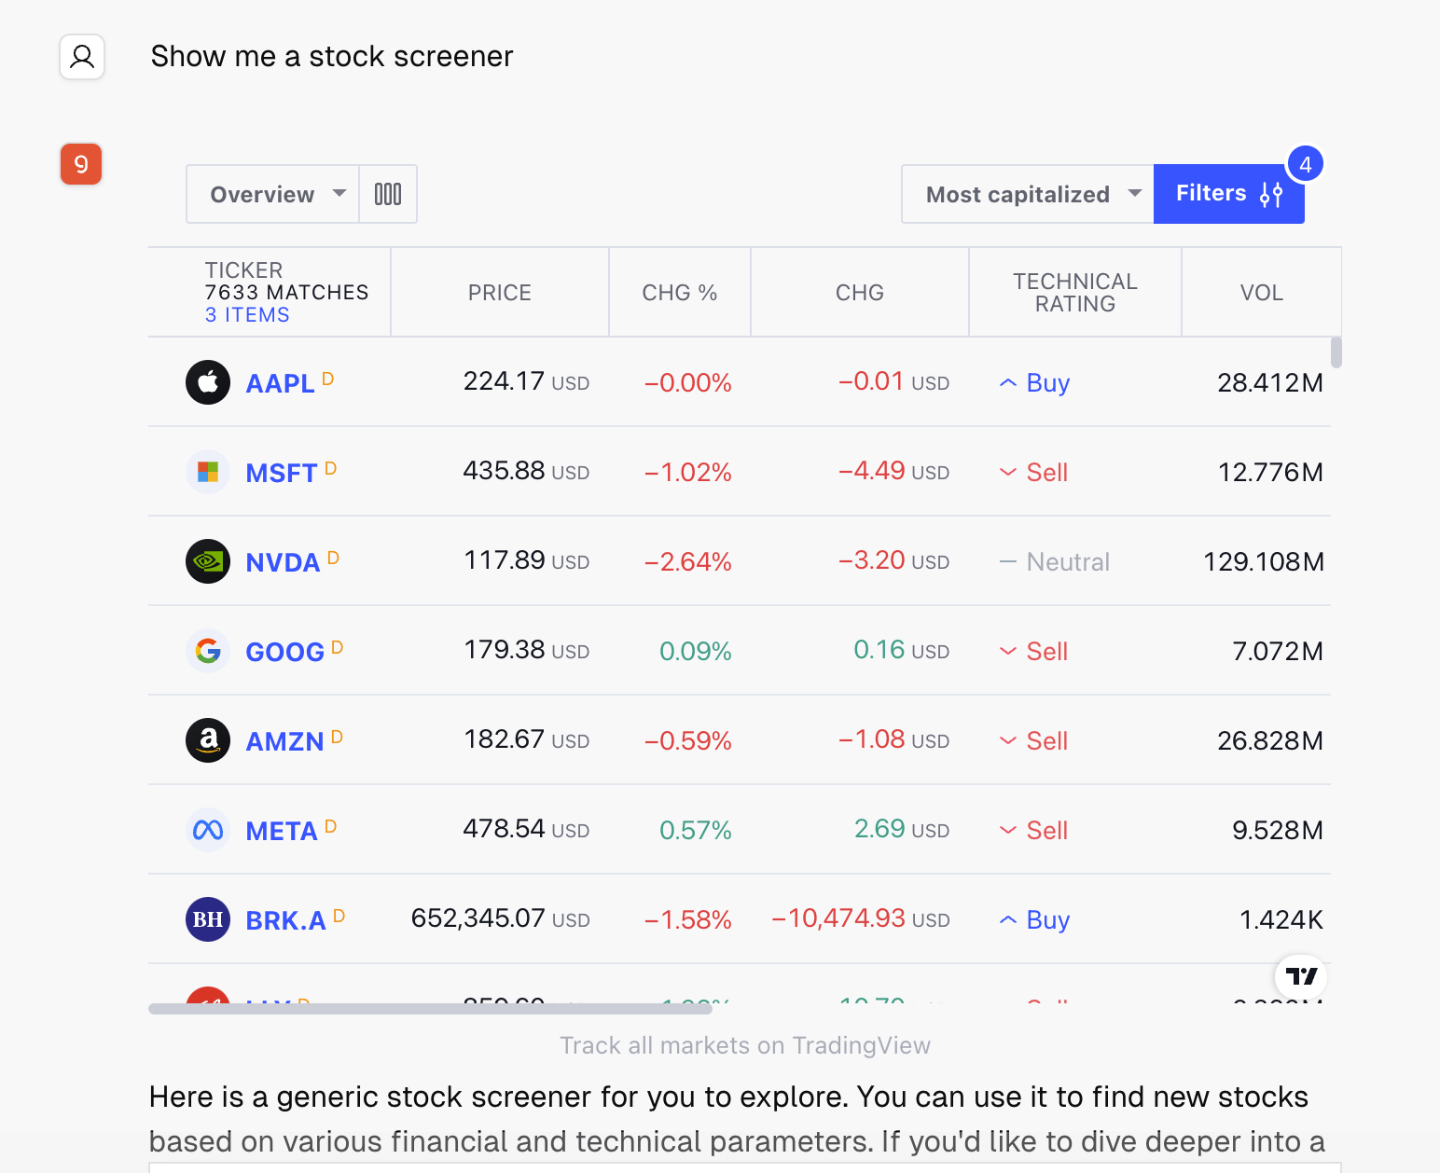Viewport: 1440px width, 1173px height.
Task: Open the Most capitalized sorting dropdown
Action: (1027, 194)
